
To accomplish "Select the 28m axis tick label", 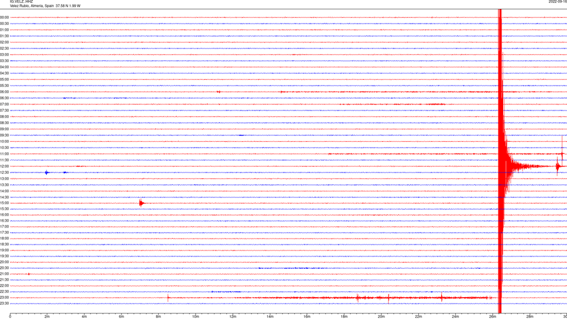I will click(x=530, y=317).
